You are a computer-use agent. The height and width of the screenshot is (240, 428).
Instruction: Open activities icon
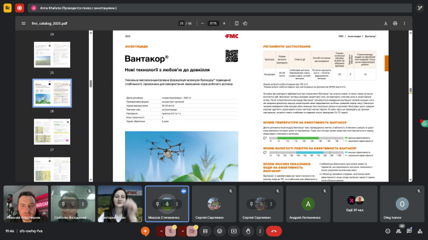pos(420,231)
